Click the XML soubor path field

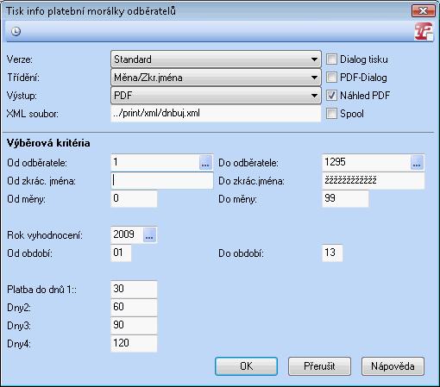216,114
